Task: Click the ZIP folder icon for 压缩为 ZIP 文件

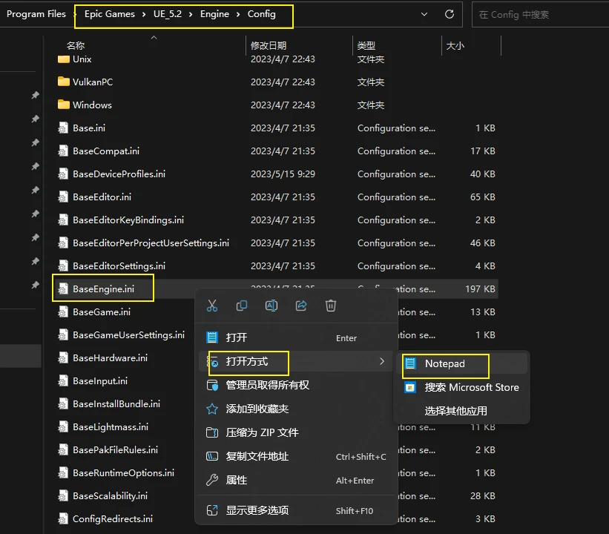Action: pyautogui.click(x=212, y=432)
